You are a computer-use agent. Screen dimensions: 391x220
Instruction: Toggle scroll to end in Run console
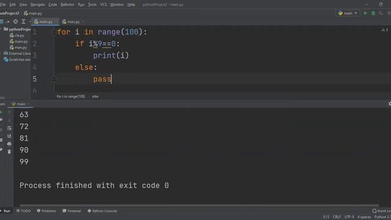(9, 136)
